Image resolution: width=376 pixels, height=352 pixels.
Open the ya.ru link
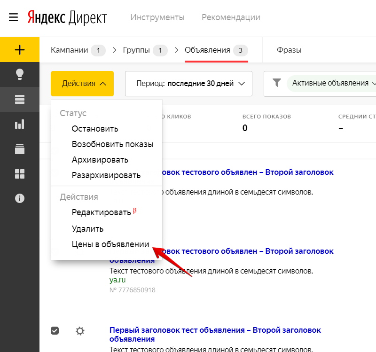point(118,281)
